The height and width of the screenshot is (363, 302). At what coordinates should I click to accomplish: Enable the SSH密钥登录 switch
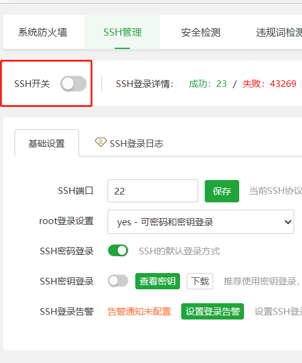(118, 281)
